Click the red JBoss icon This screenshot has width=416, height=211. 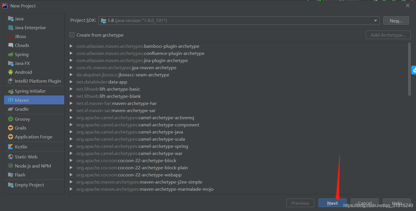[11, 37]
